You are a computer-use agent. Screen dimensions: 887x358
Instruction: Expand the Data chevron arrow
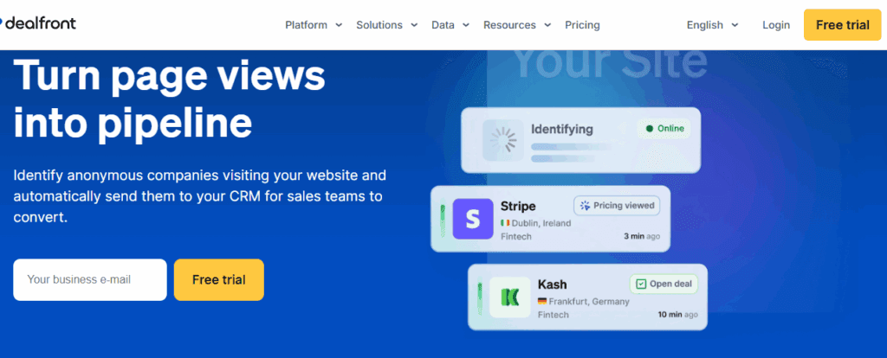click(465, 25)
